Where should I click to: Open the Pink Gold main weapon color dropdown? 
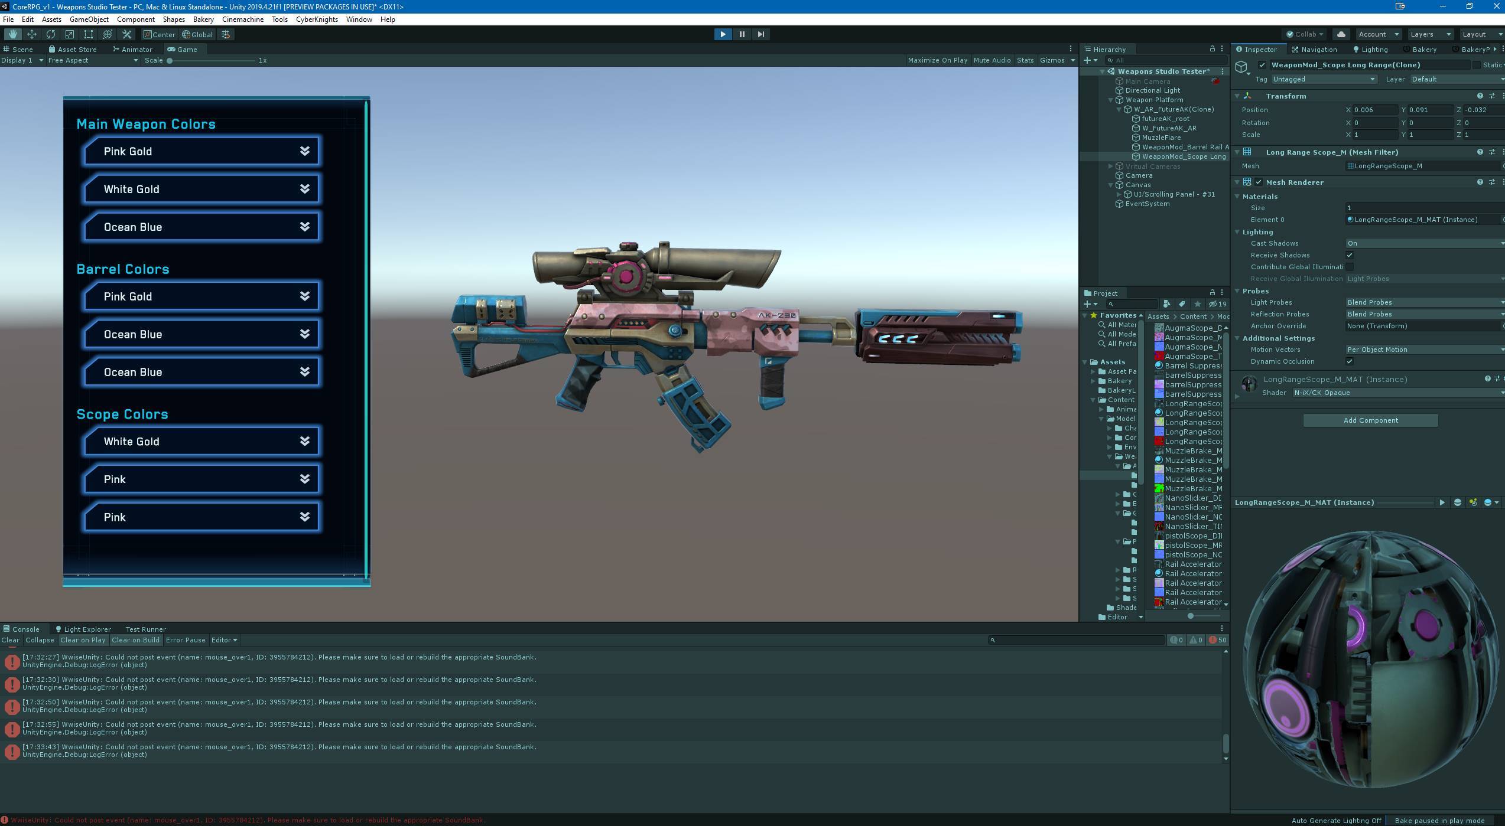(201, 151)
